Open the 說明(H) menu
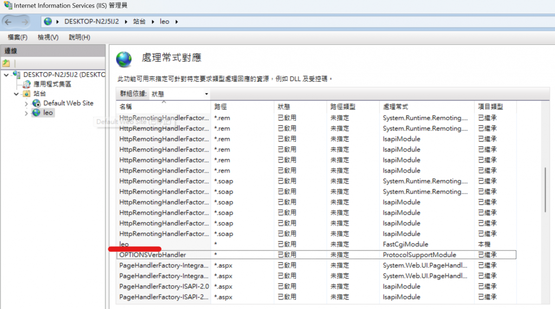Viewport: 555px width, 309px height. (79, 37)
